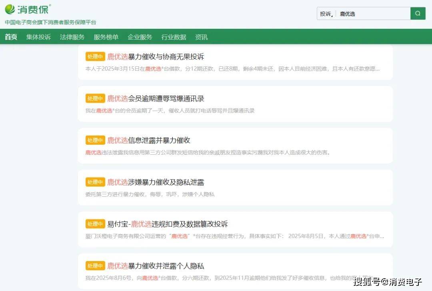This screenshot has height=291, width=432.
Task: Click 处理中 badge on 会员逾期 complaint
Action: (95, 98)
